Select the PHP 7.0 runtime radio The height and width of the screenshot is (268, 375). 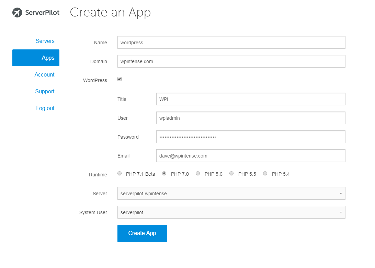tap(164, 174)
